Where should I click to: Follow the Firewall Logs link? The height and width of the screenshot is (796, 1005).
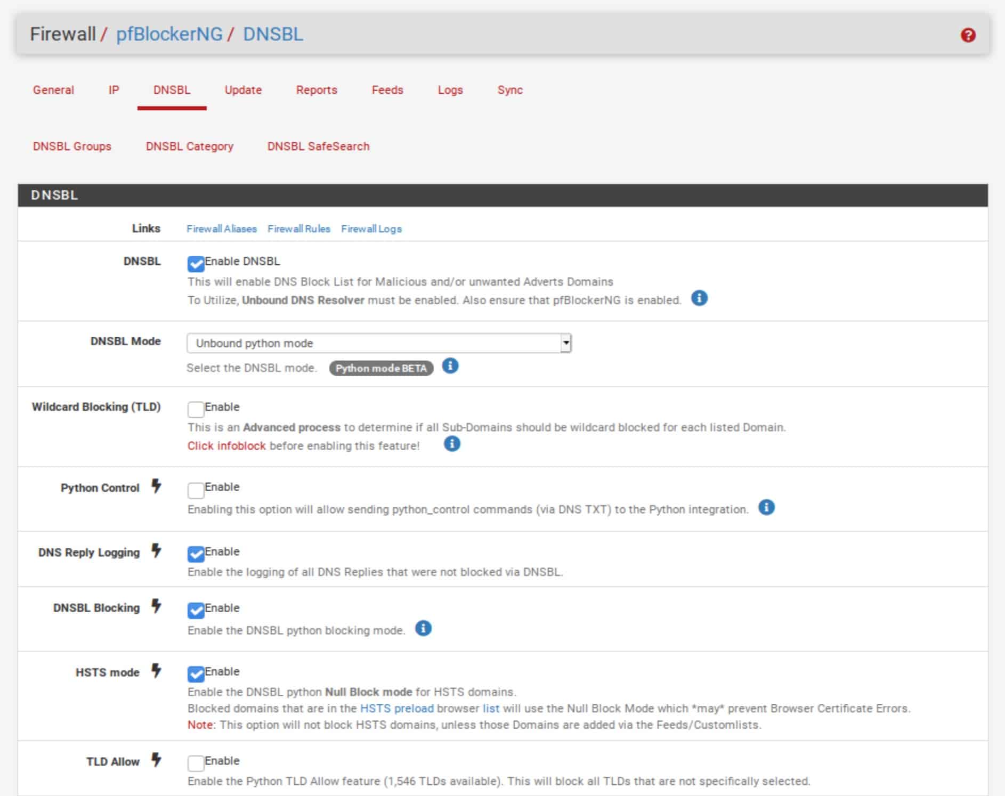pyautogui.click(x=371, y=229)
